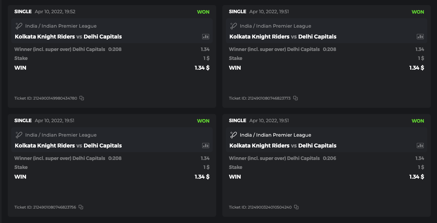This screenshot has height=223, width=437.
Task: Copy ticket ID ending in 434780
Action: 82,98
